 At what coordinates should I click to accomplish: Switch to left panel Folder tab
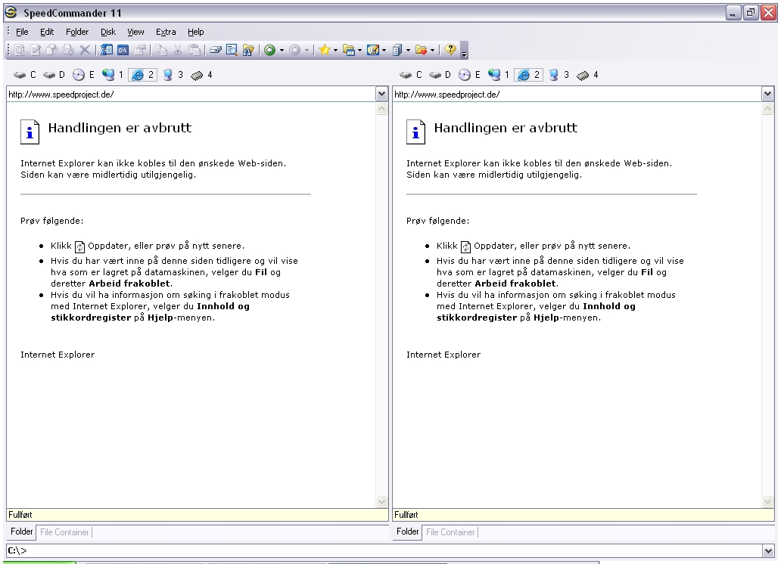(x=21, y=531)
